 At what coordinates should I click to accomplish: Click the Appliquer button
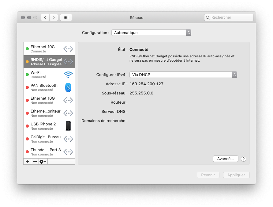tap(236, 175)
